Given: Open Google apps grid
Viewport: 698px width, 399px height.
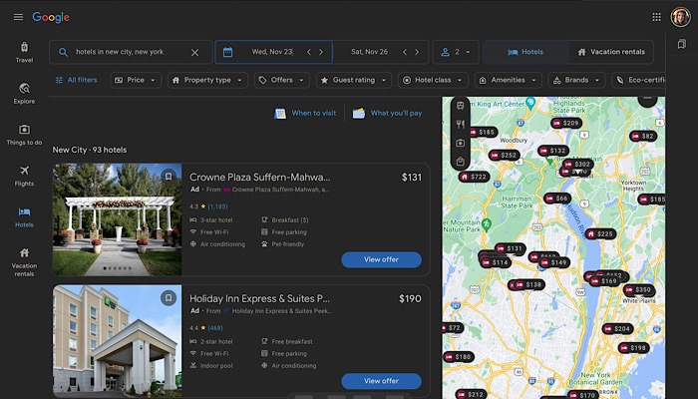Looking at the screenshot, I should (656, 17).
